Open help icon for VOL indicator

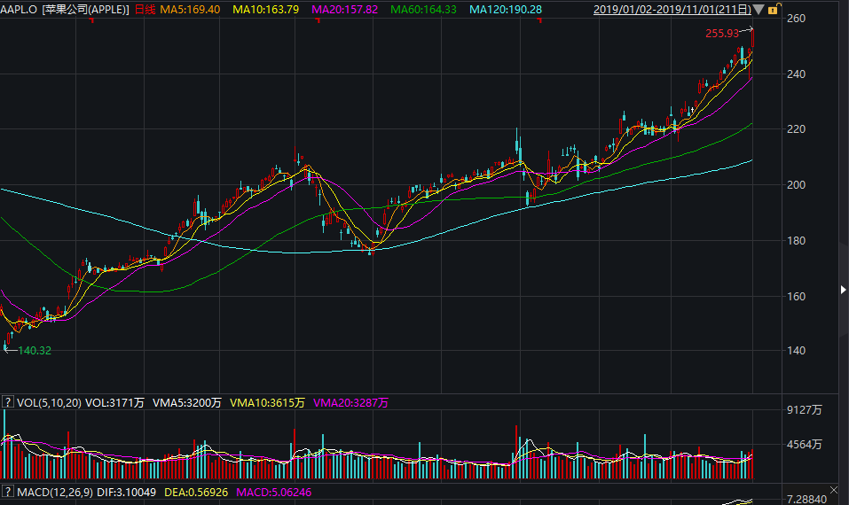coord(8,403)
